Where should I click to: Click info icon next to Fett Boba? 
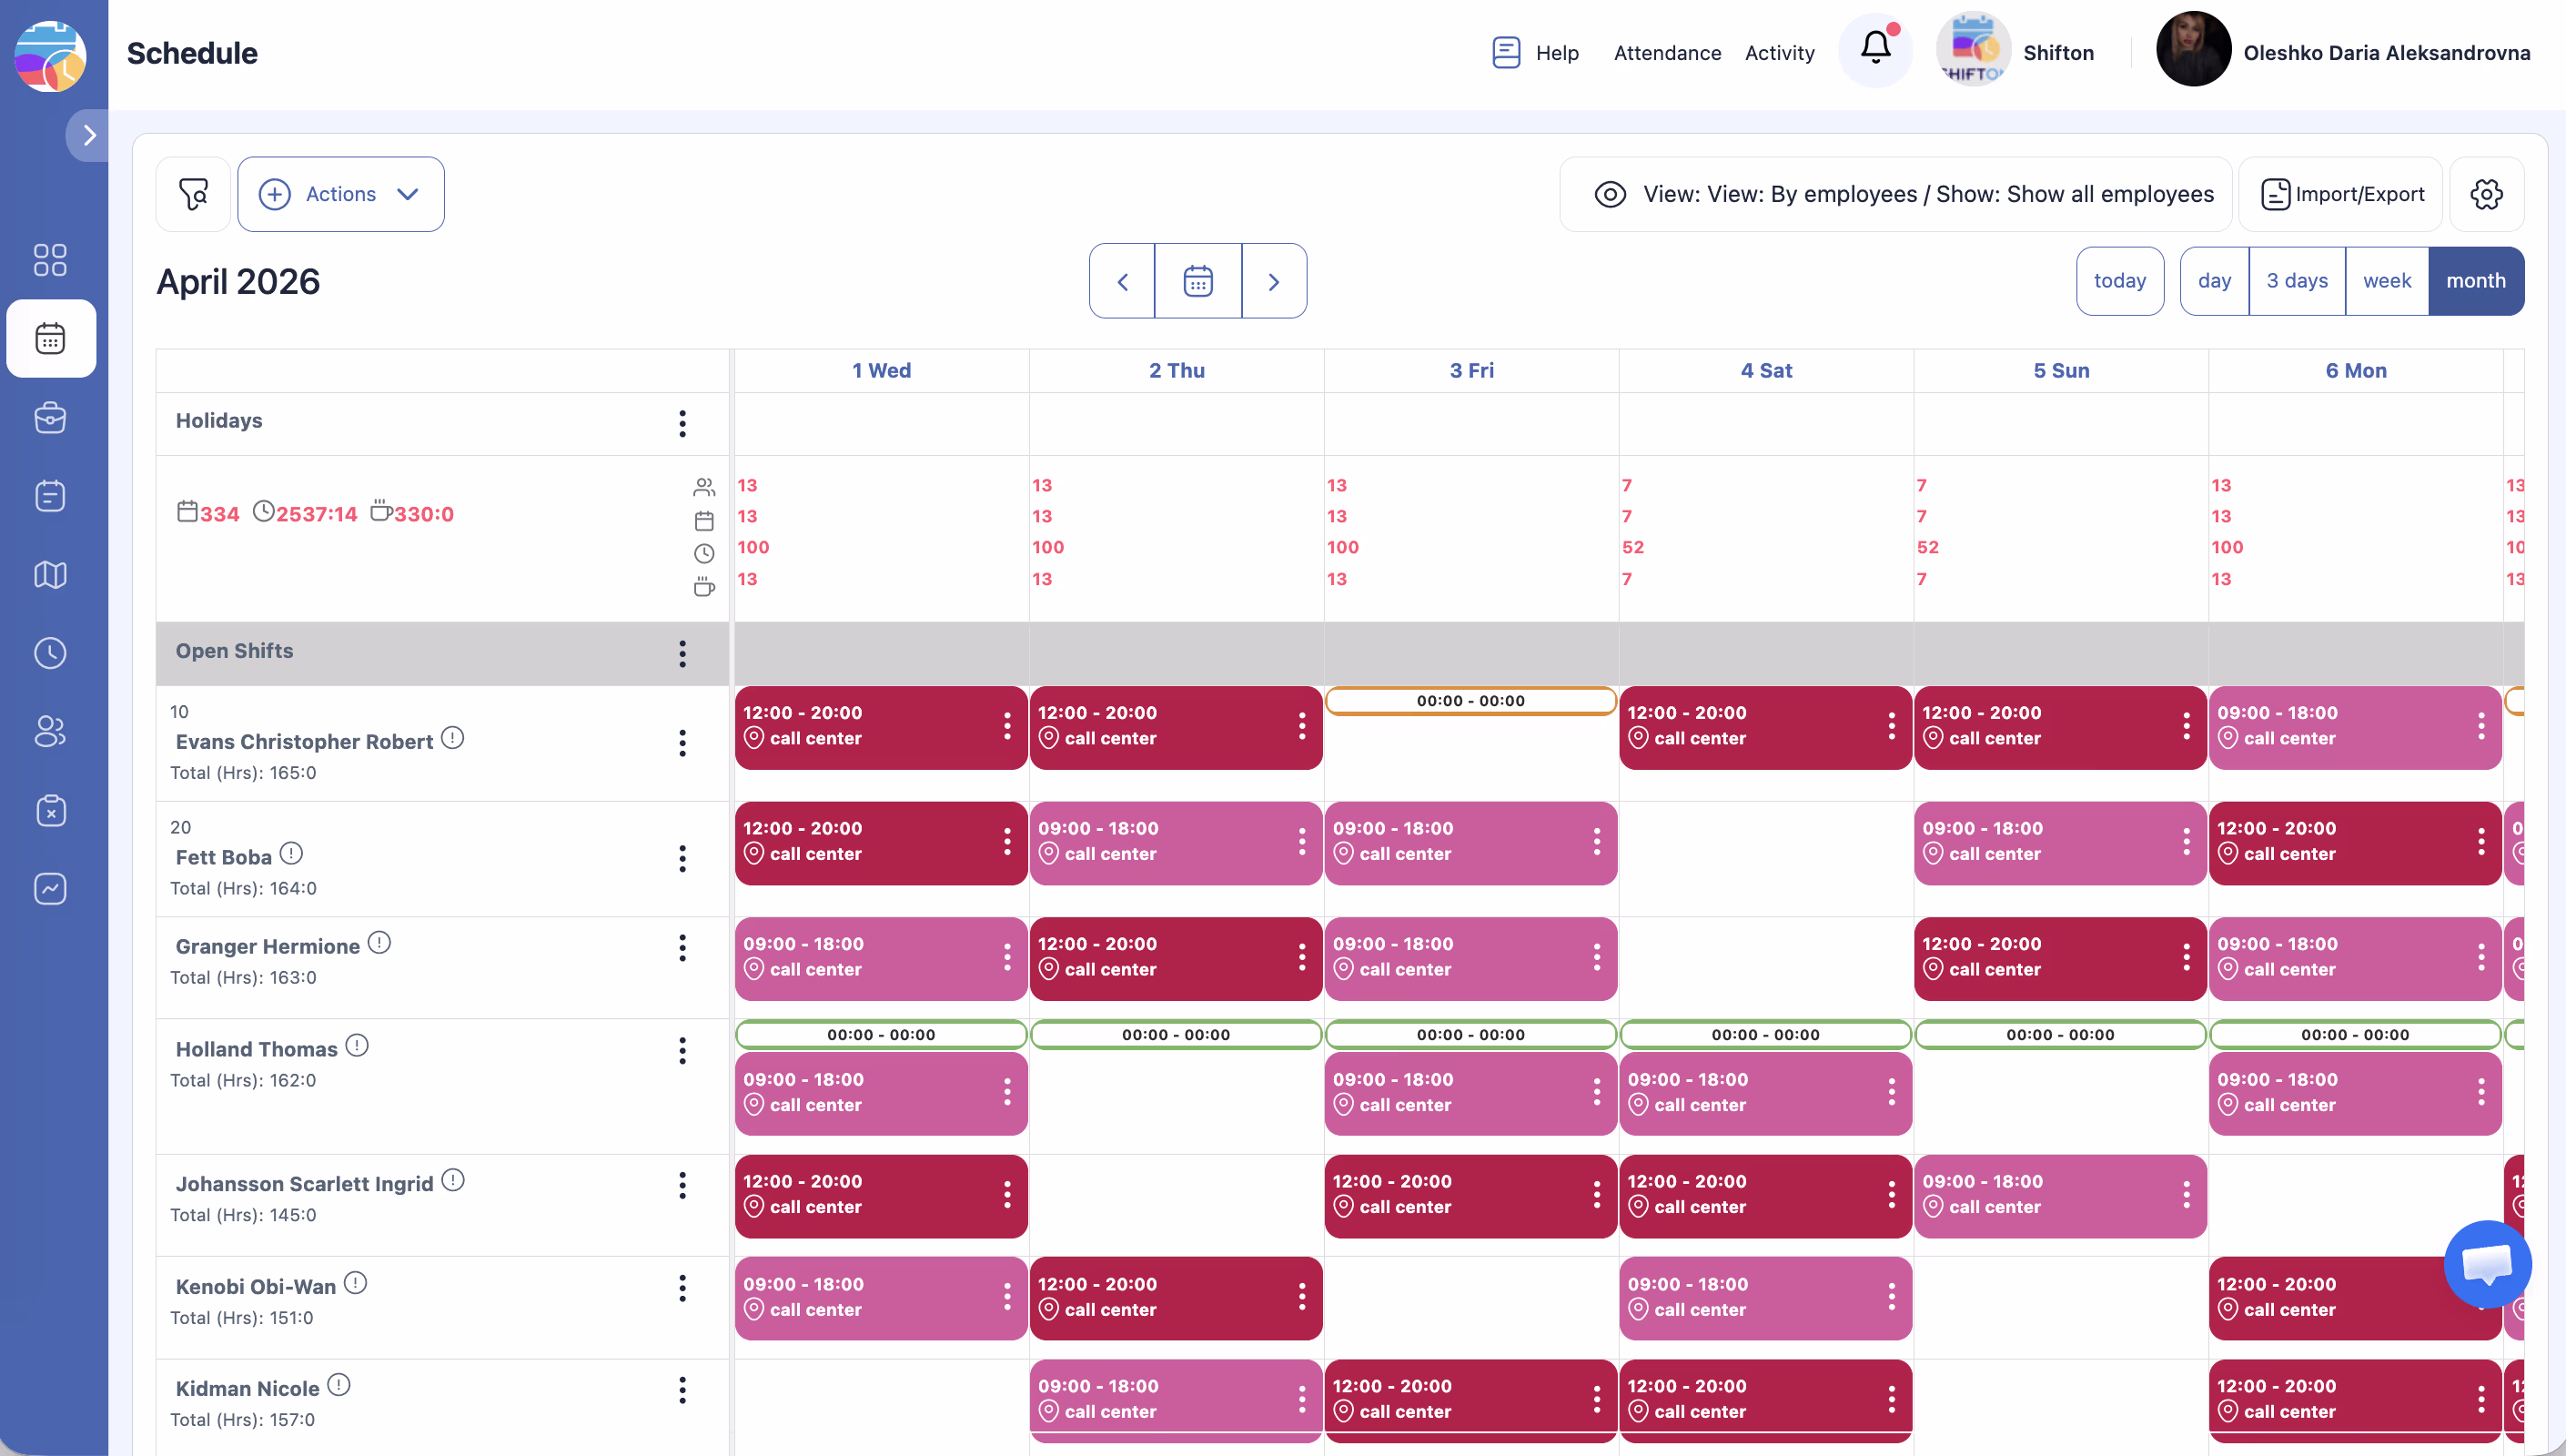click(291, 853)
